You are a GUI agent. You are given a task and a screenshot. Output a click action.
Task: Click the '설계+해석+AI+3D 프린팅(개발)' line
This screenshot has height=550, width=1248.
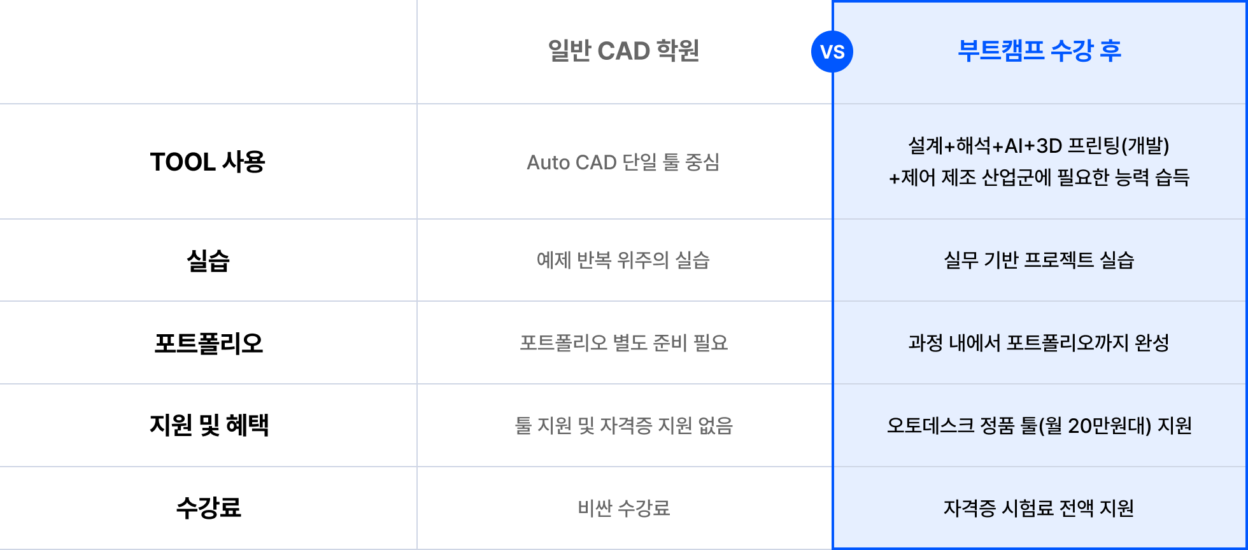point(1039,146)
